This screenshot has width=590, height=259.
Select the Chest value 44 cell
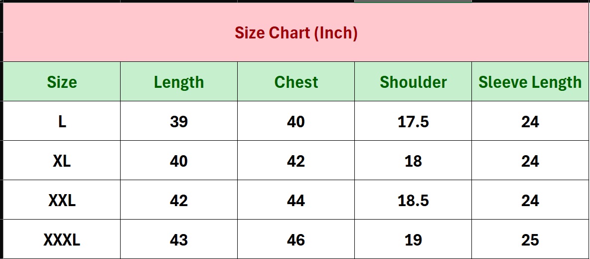pos(296,200)
